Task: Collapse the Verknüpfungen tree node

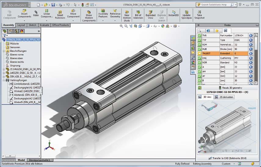Action: tap(4, 80)
